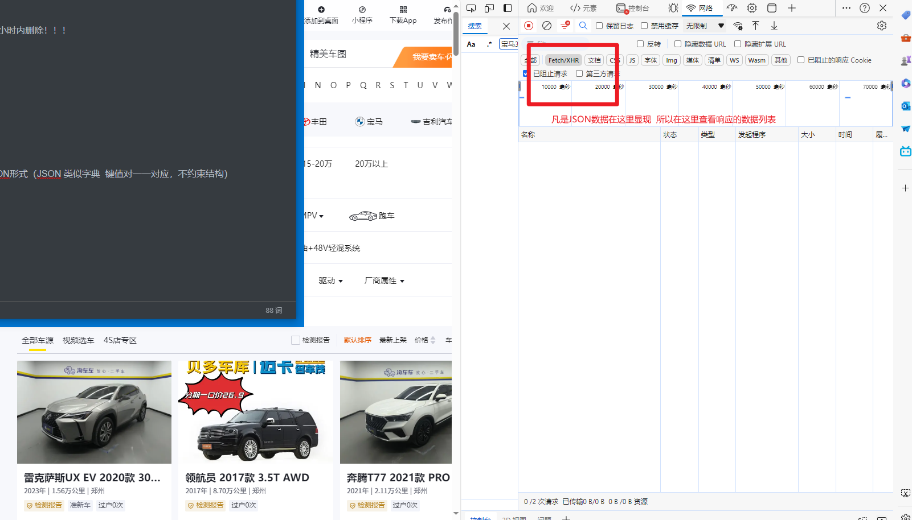Click webpage vertical scrollbar thumb
Screen dimensions: 912x520
[456, 33]
